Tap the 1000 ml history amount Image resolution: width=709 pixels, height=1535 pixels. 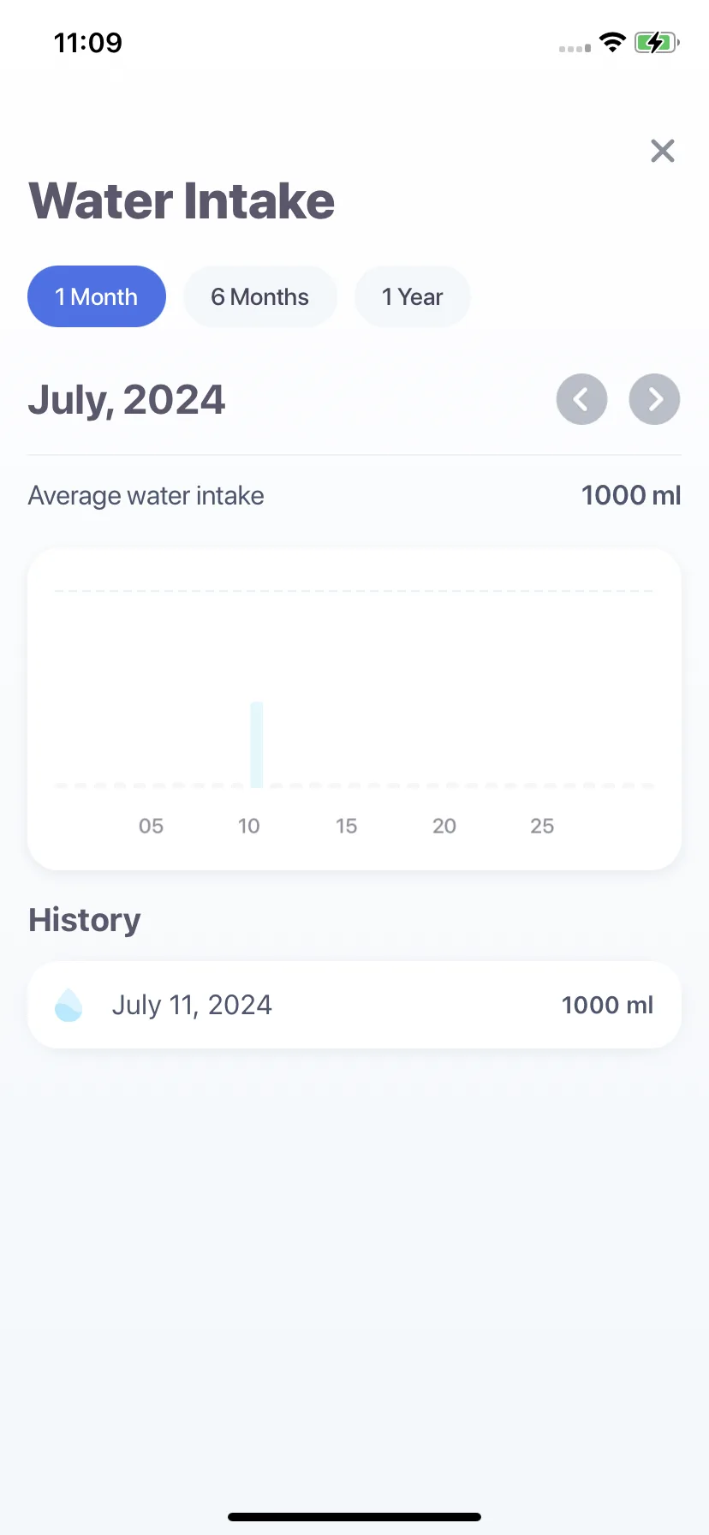(607, 1005)
